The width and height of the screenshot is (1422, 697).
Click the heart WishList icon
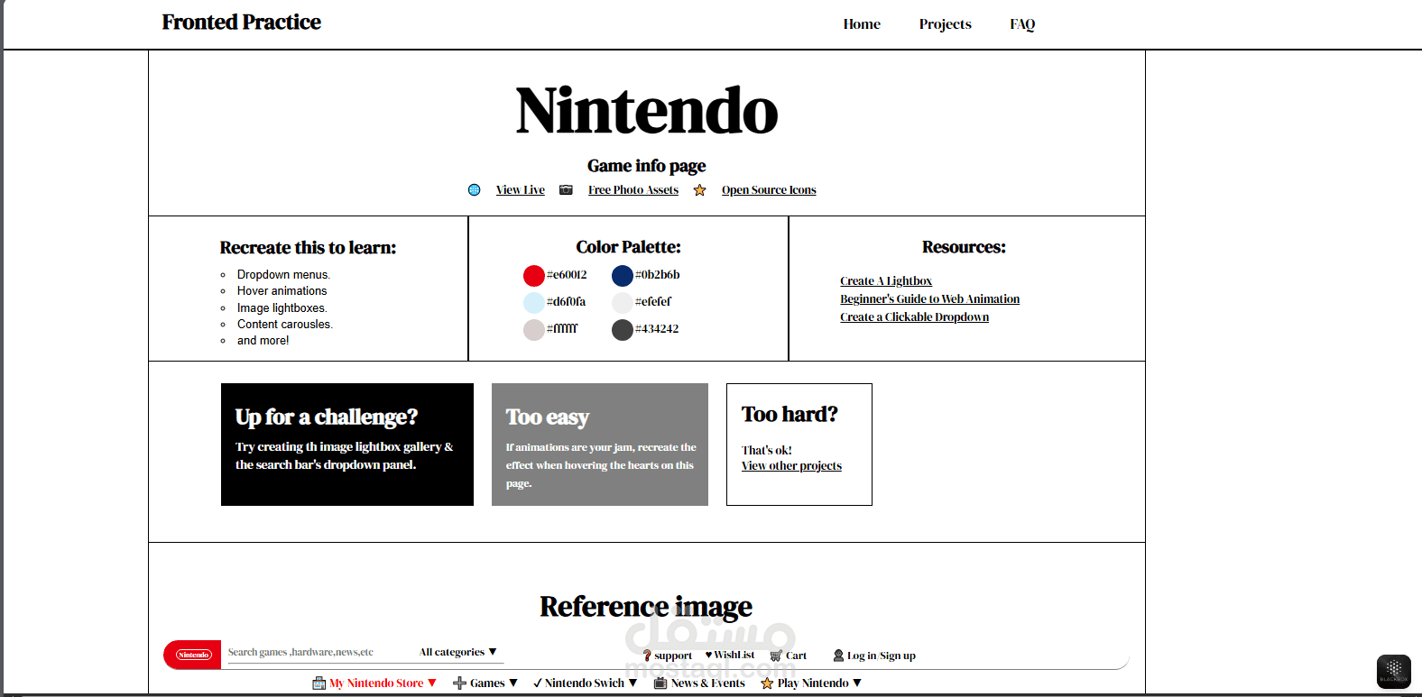coord(709,655)
